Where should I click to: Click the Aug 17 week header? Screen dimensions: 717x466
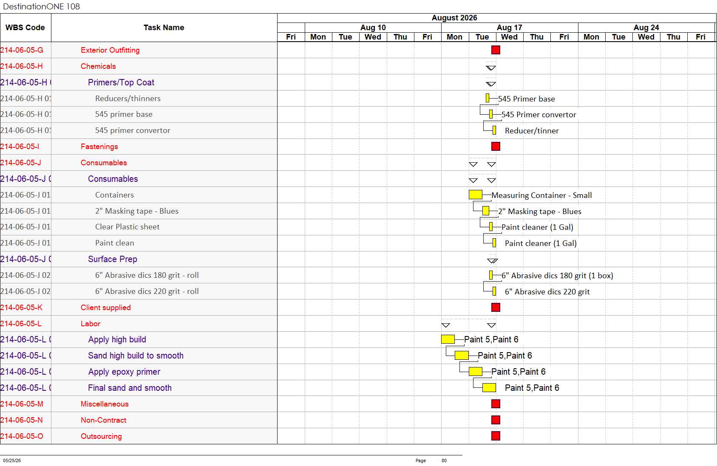[x=510, y=28]
